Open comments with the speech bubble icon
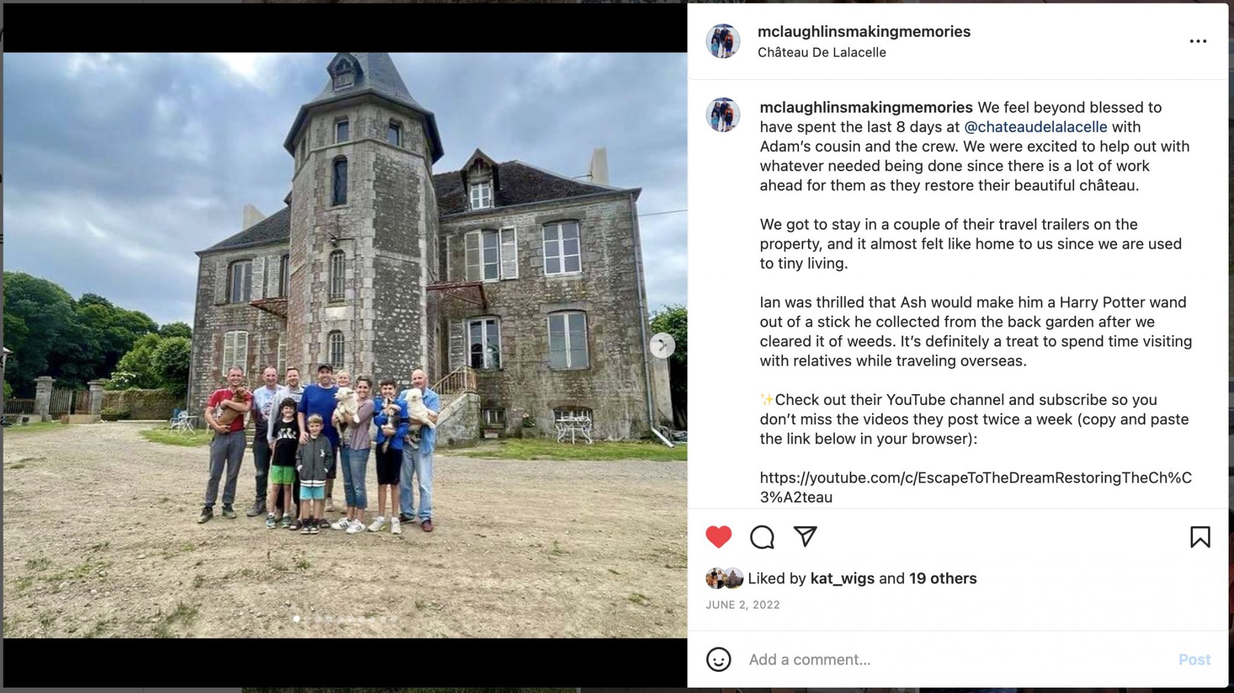 click(x=762, y=536)
